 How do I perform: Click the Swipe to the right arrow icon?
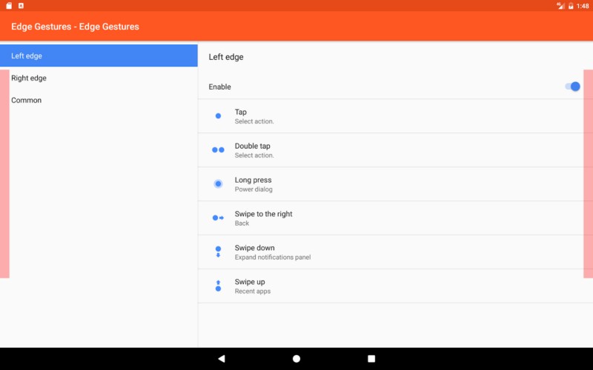[x=218, y=218]
